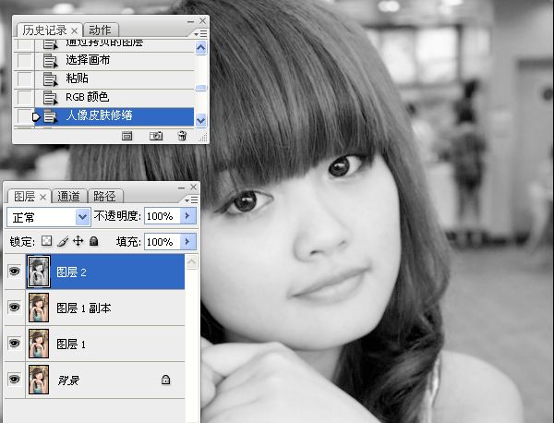
Task: Close the 历史记录 tab with its x
Action: [x=74, y=30]
